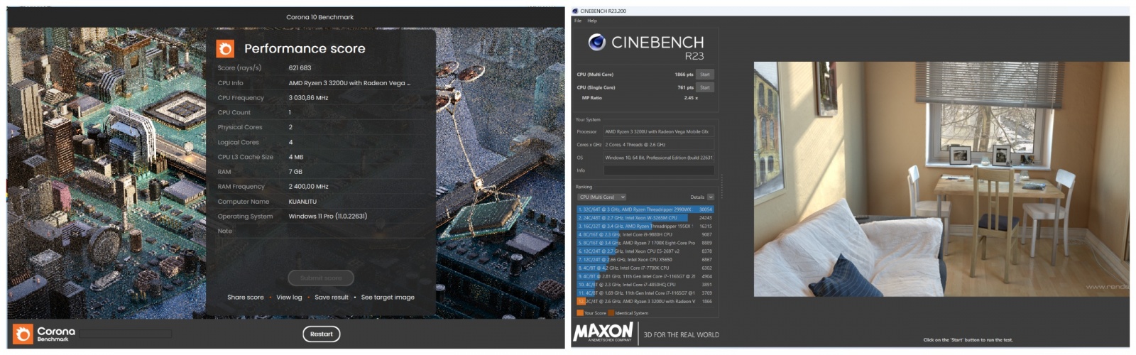This screenshot has width=1136, height=355.
Task: Click the Identical System legend swatch
Action: [x=611, y=312]
